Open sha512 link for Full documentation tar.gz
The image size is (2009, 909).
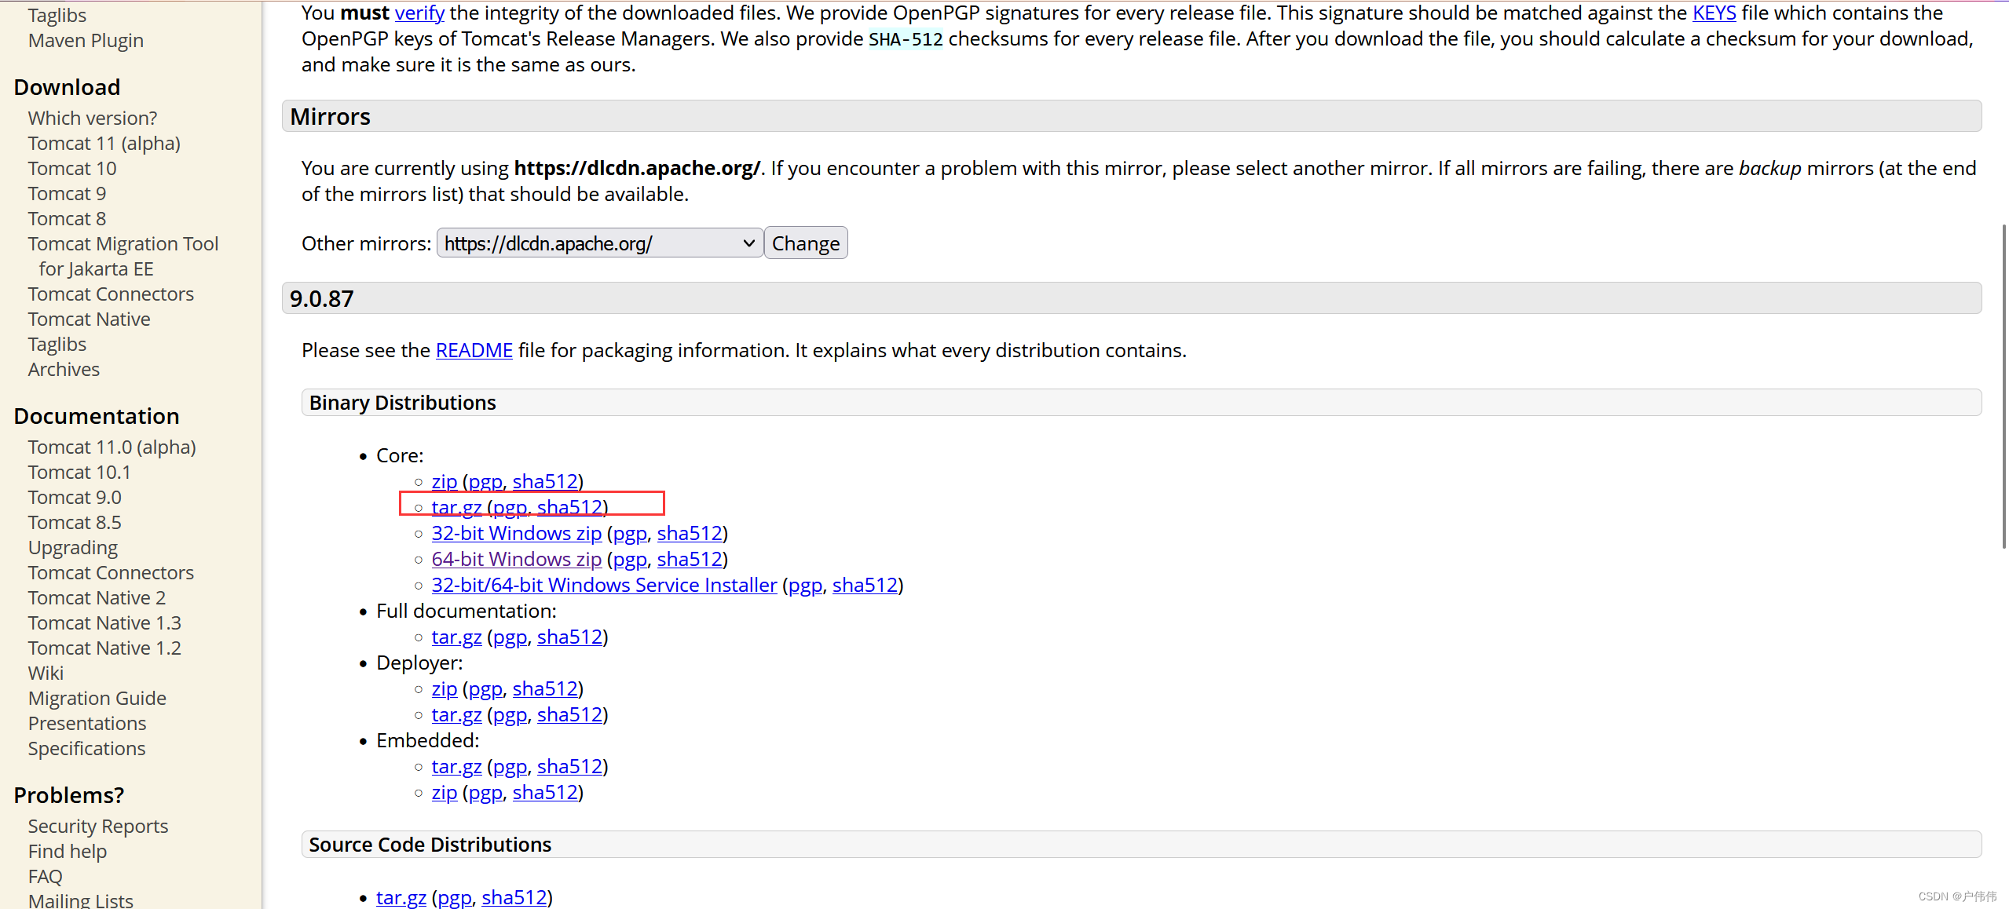click(569, 637)
